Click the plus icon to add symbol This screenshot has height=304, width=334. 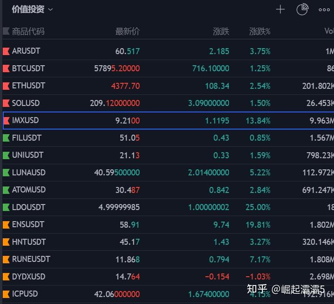(280, 9)
